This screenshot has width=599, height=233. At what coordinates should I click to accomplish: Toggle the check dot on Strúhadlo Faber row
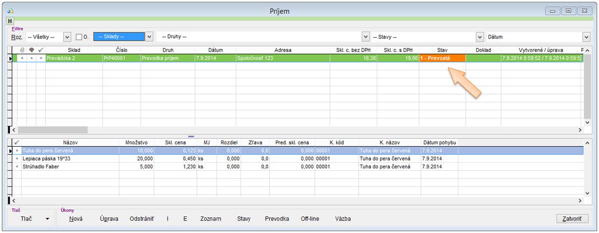pyautogui.click(x=17, y=167)
